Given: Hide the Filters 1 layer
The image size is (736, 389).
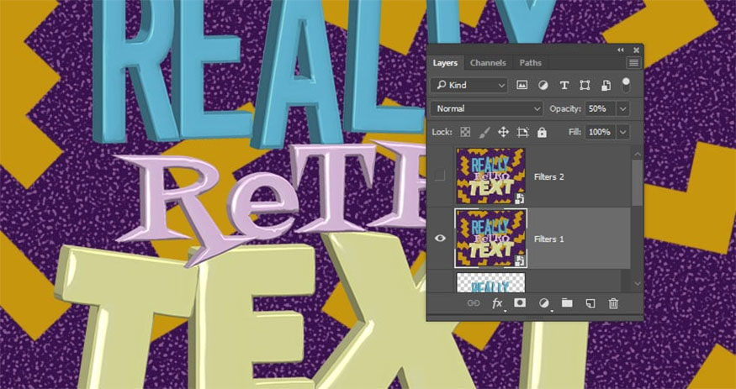Looking at the screenshot, I should click(x=440, y=239).
